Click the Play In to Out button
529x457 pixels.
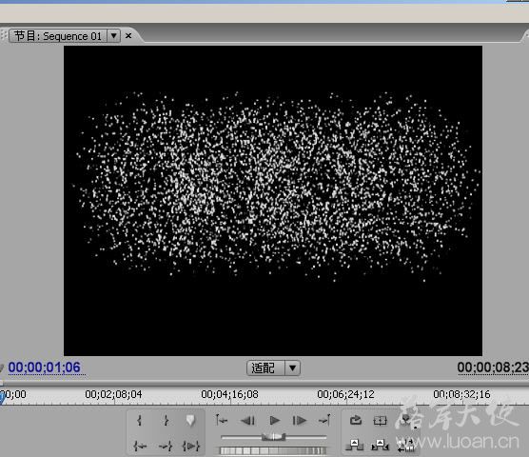pos(191,447)
